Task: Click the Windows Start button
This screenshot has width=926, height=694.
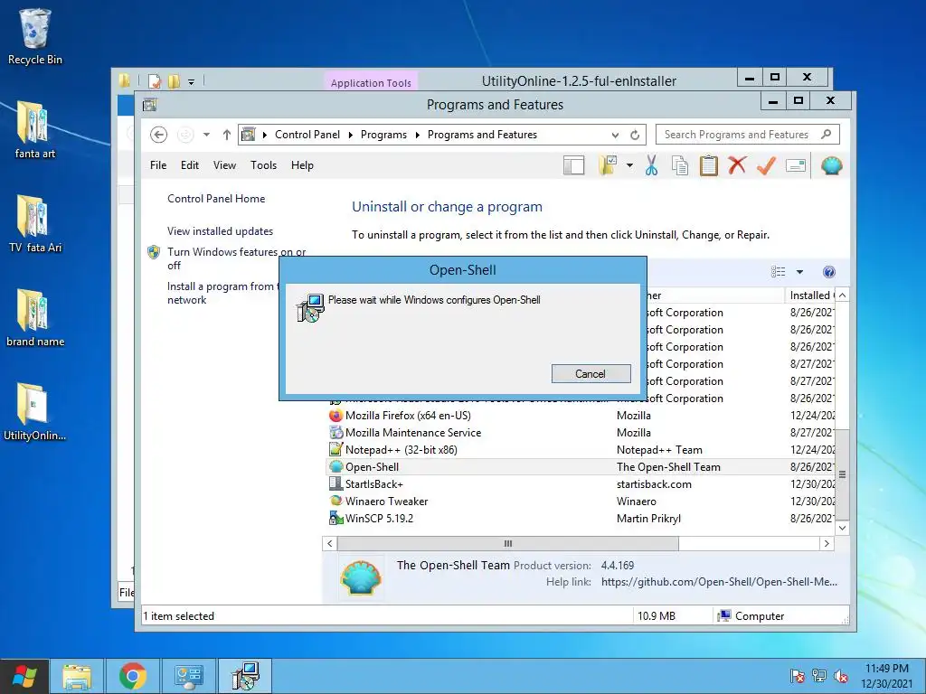Action: click(24, 676)
